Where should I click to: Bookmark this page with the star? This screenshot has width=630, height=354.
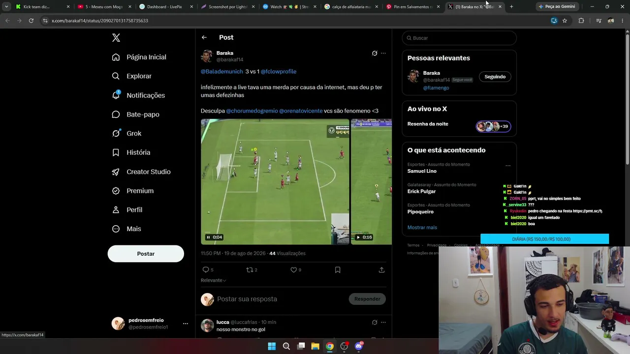point(565,21)
